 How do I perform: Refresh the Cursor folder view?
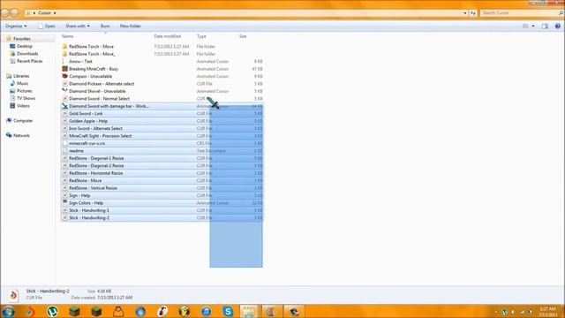473,13
